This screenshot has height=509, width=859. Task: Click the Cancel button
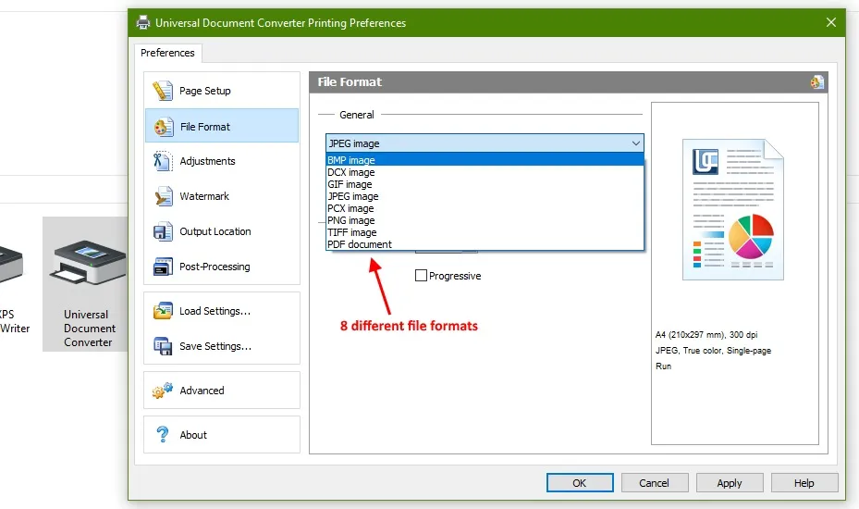654,483
